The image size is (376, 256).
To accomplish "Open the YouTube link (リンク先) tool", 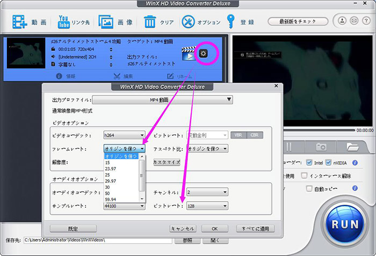I will click(63, 22).
